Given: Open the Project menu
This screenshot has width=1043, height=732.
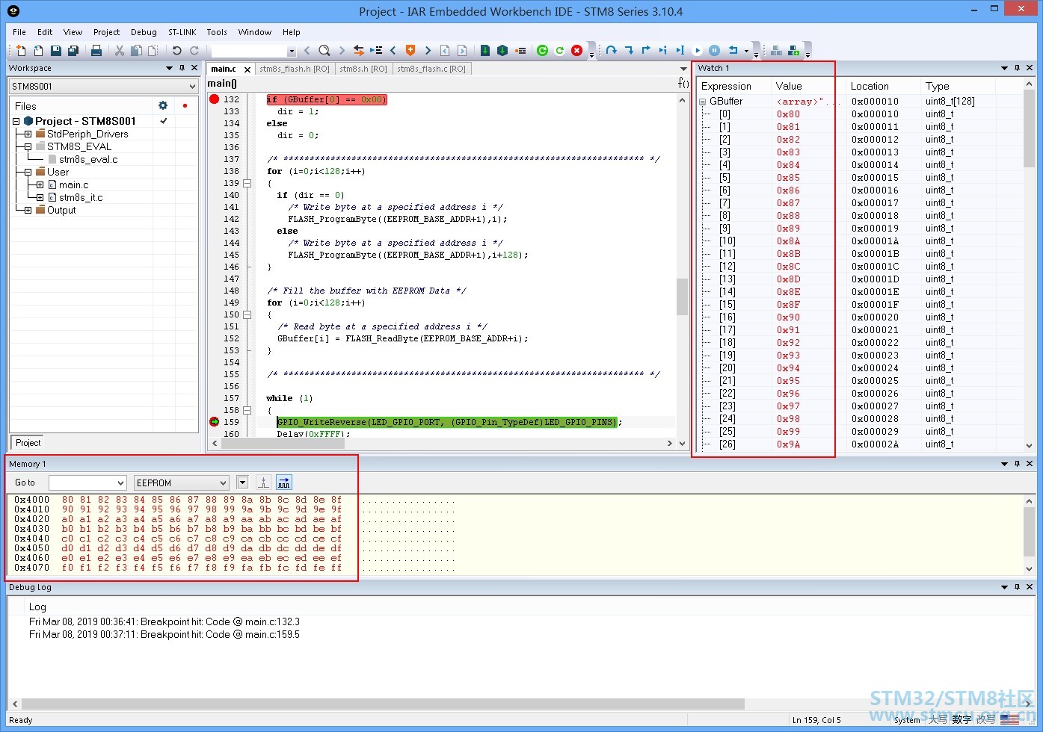Looking at the screenshot, I should (x=106, y=32).
